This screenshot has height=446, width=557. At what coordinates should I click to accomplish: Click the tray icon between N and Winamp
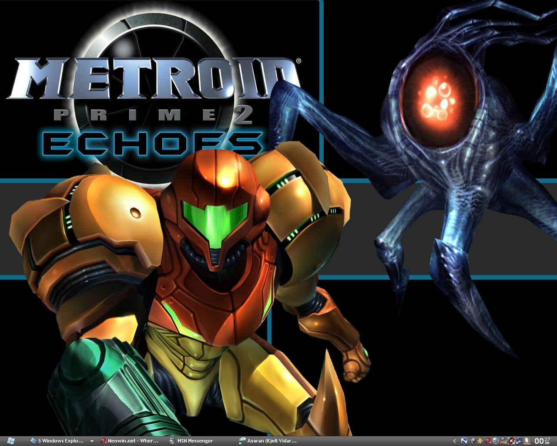(472, 441)
